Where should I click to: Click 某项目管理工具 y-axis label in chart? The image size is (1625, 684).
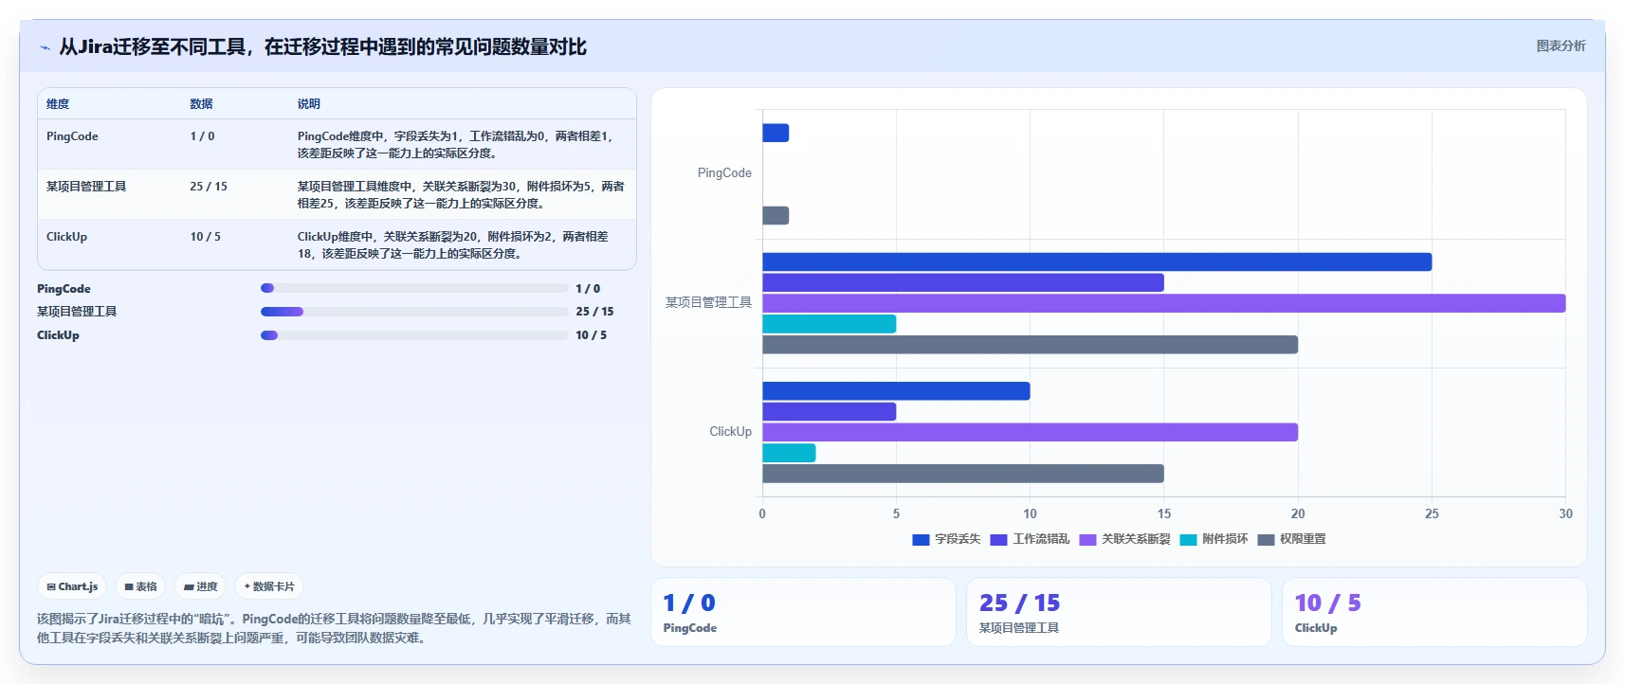tap(708, 303)
